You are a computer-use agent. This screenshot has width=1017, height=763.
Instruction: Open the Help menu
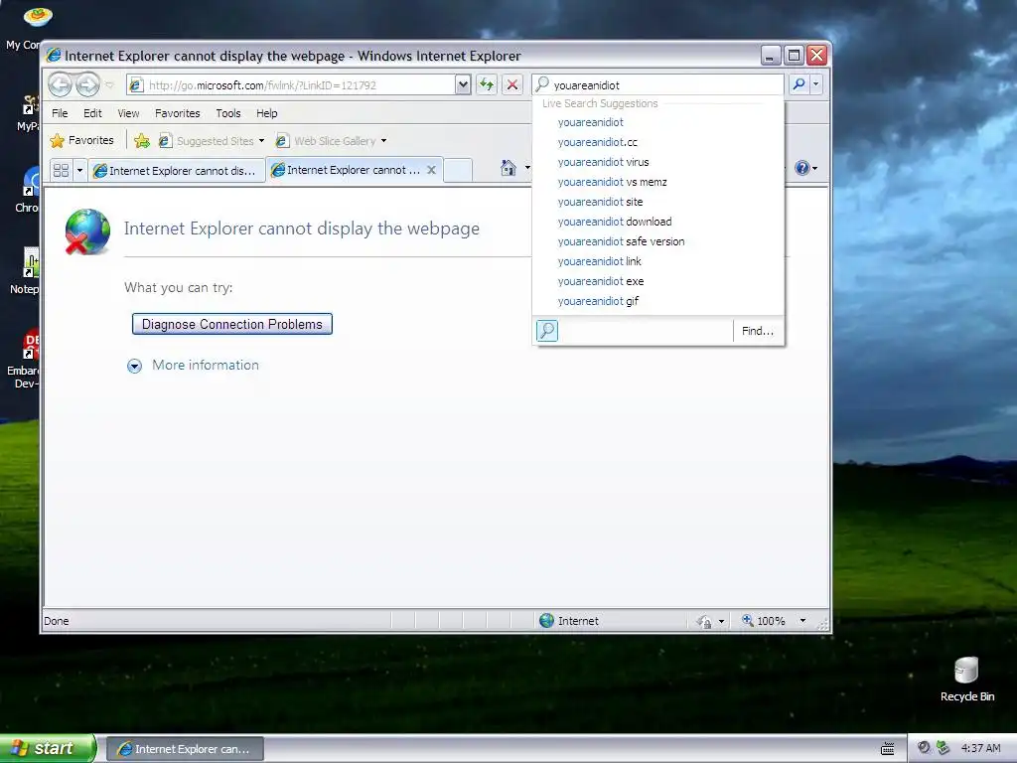pyautogui.click(x=266, y=113)
